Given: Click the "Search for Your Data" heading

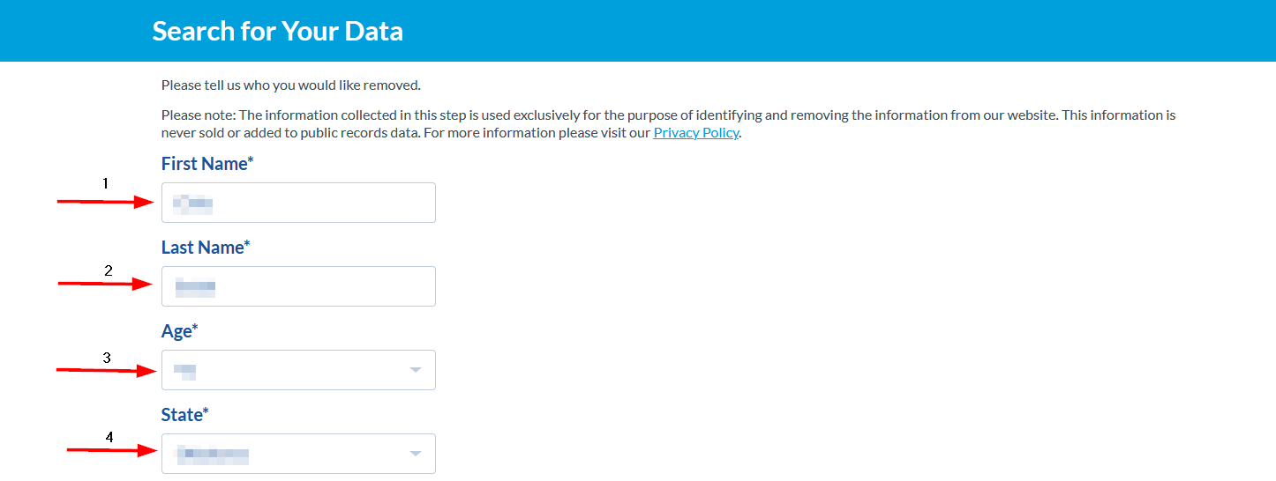Looking at the screenshot, I should [277, 31].
